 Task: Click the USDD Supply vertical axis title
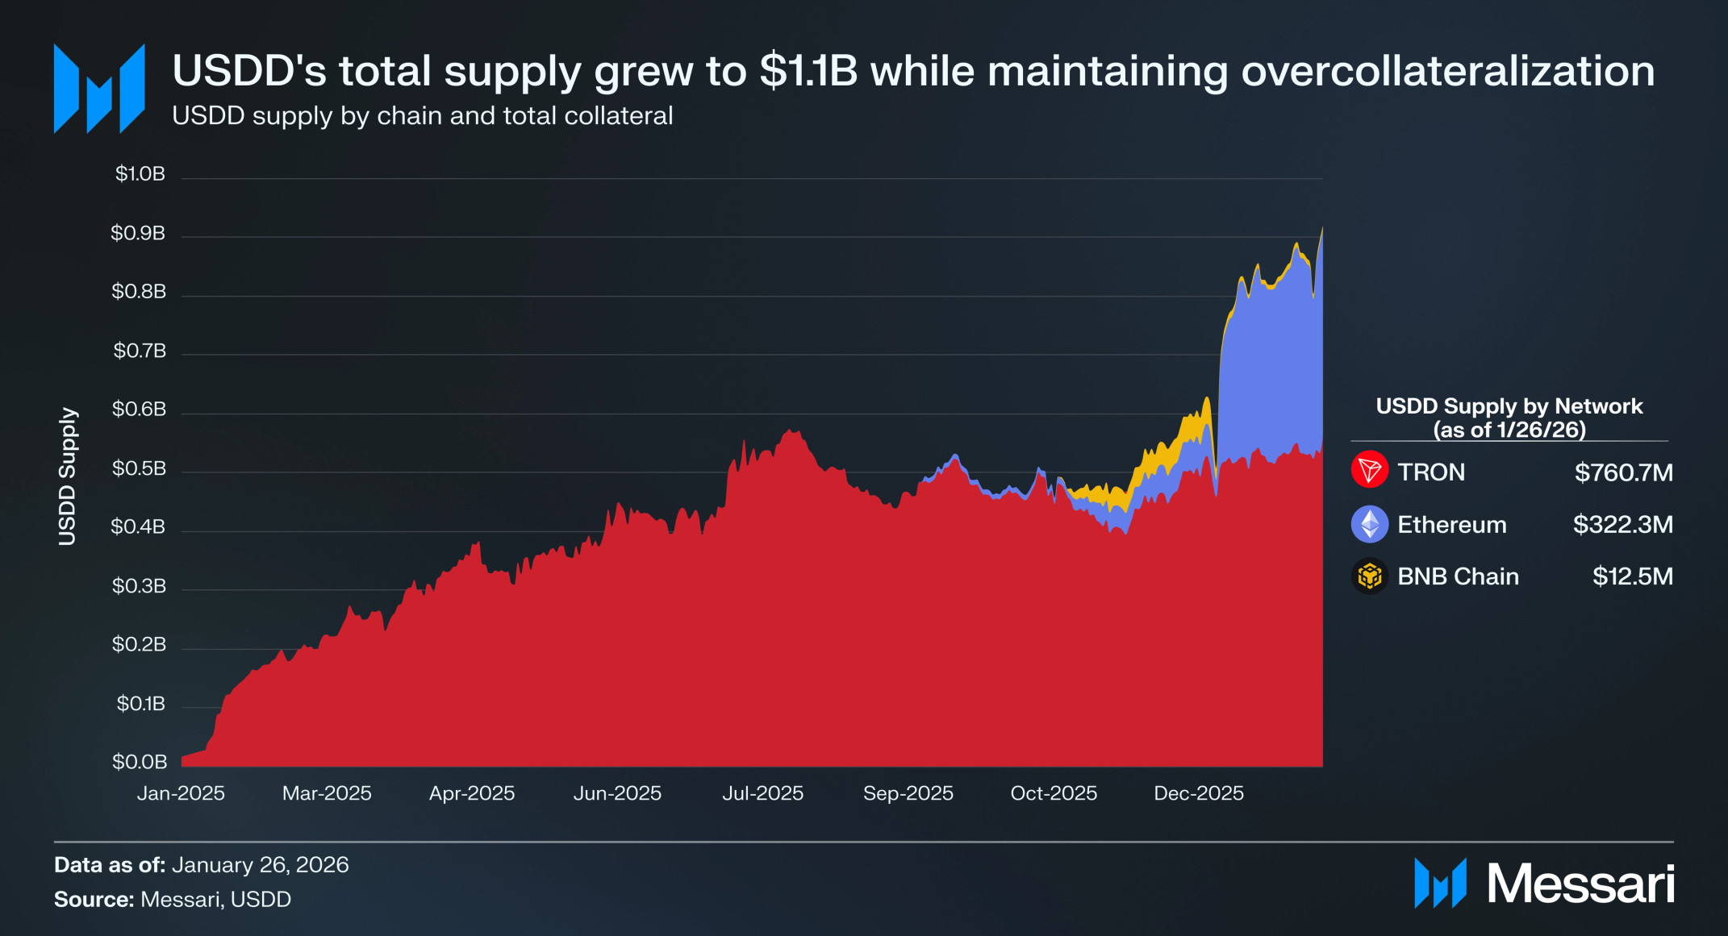click(67, 476)
